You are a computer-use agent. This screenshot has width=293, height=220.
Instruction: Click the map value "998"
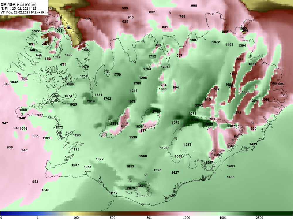click(x=194, y=6)
